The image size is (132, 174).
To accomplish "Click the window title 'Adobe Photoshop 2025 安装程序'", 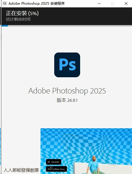I will pyautogui.click(x=37, y=4).
